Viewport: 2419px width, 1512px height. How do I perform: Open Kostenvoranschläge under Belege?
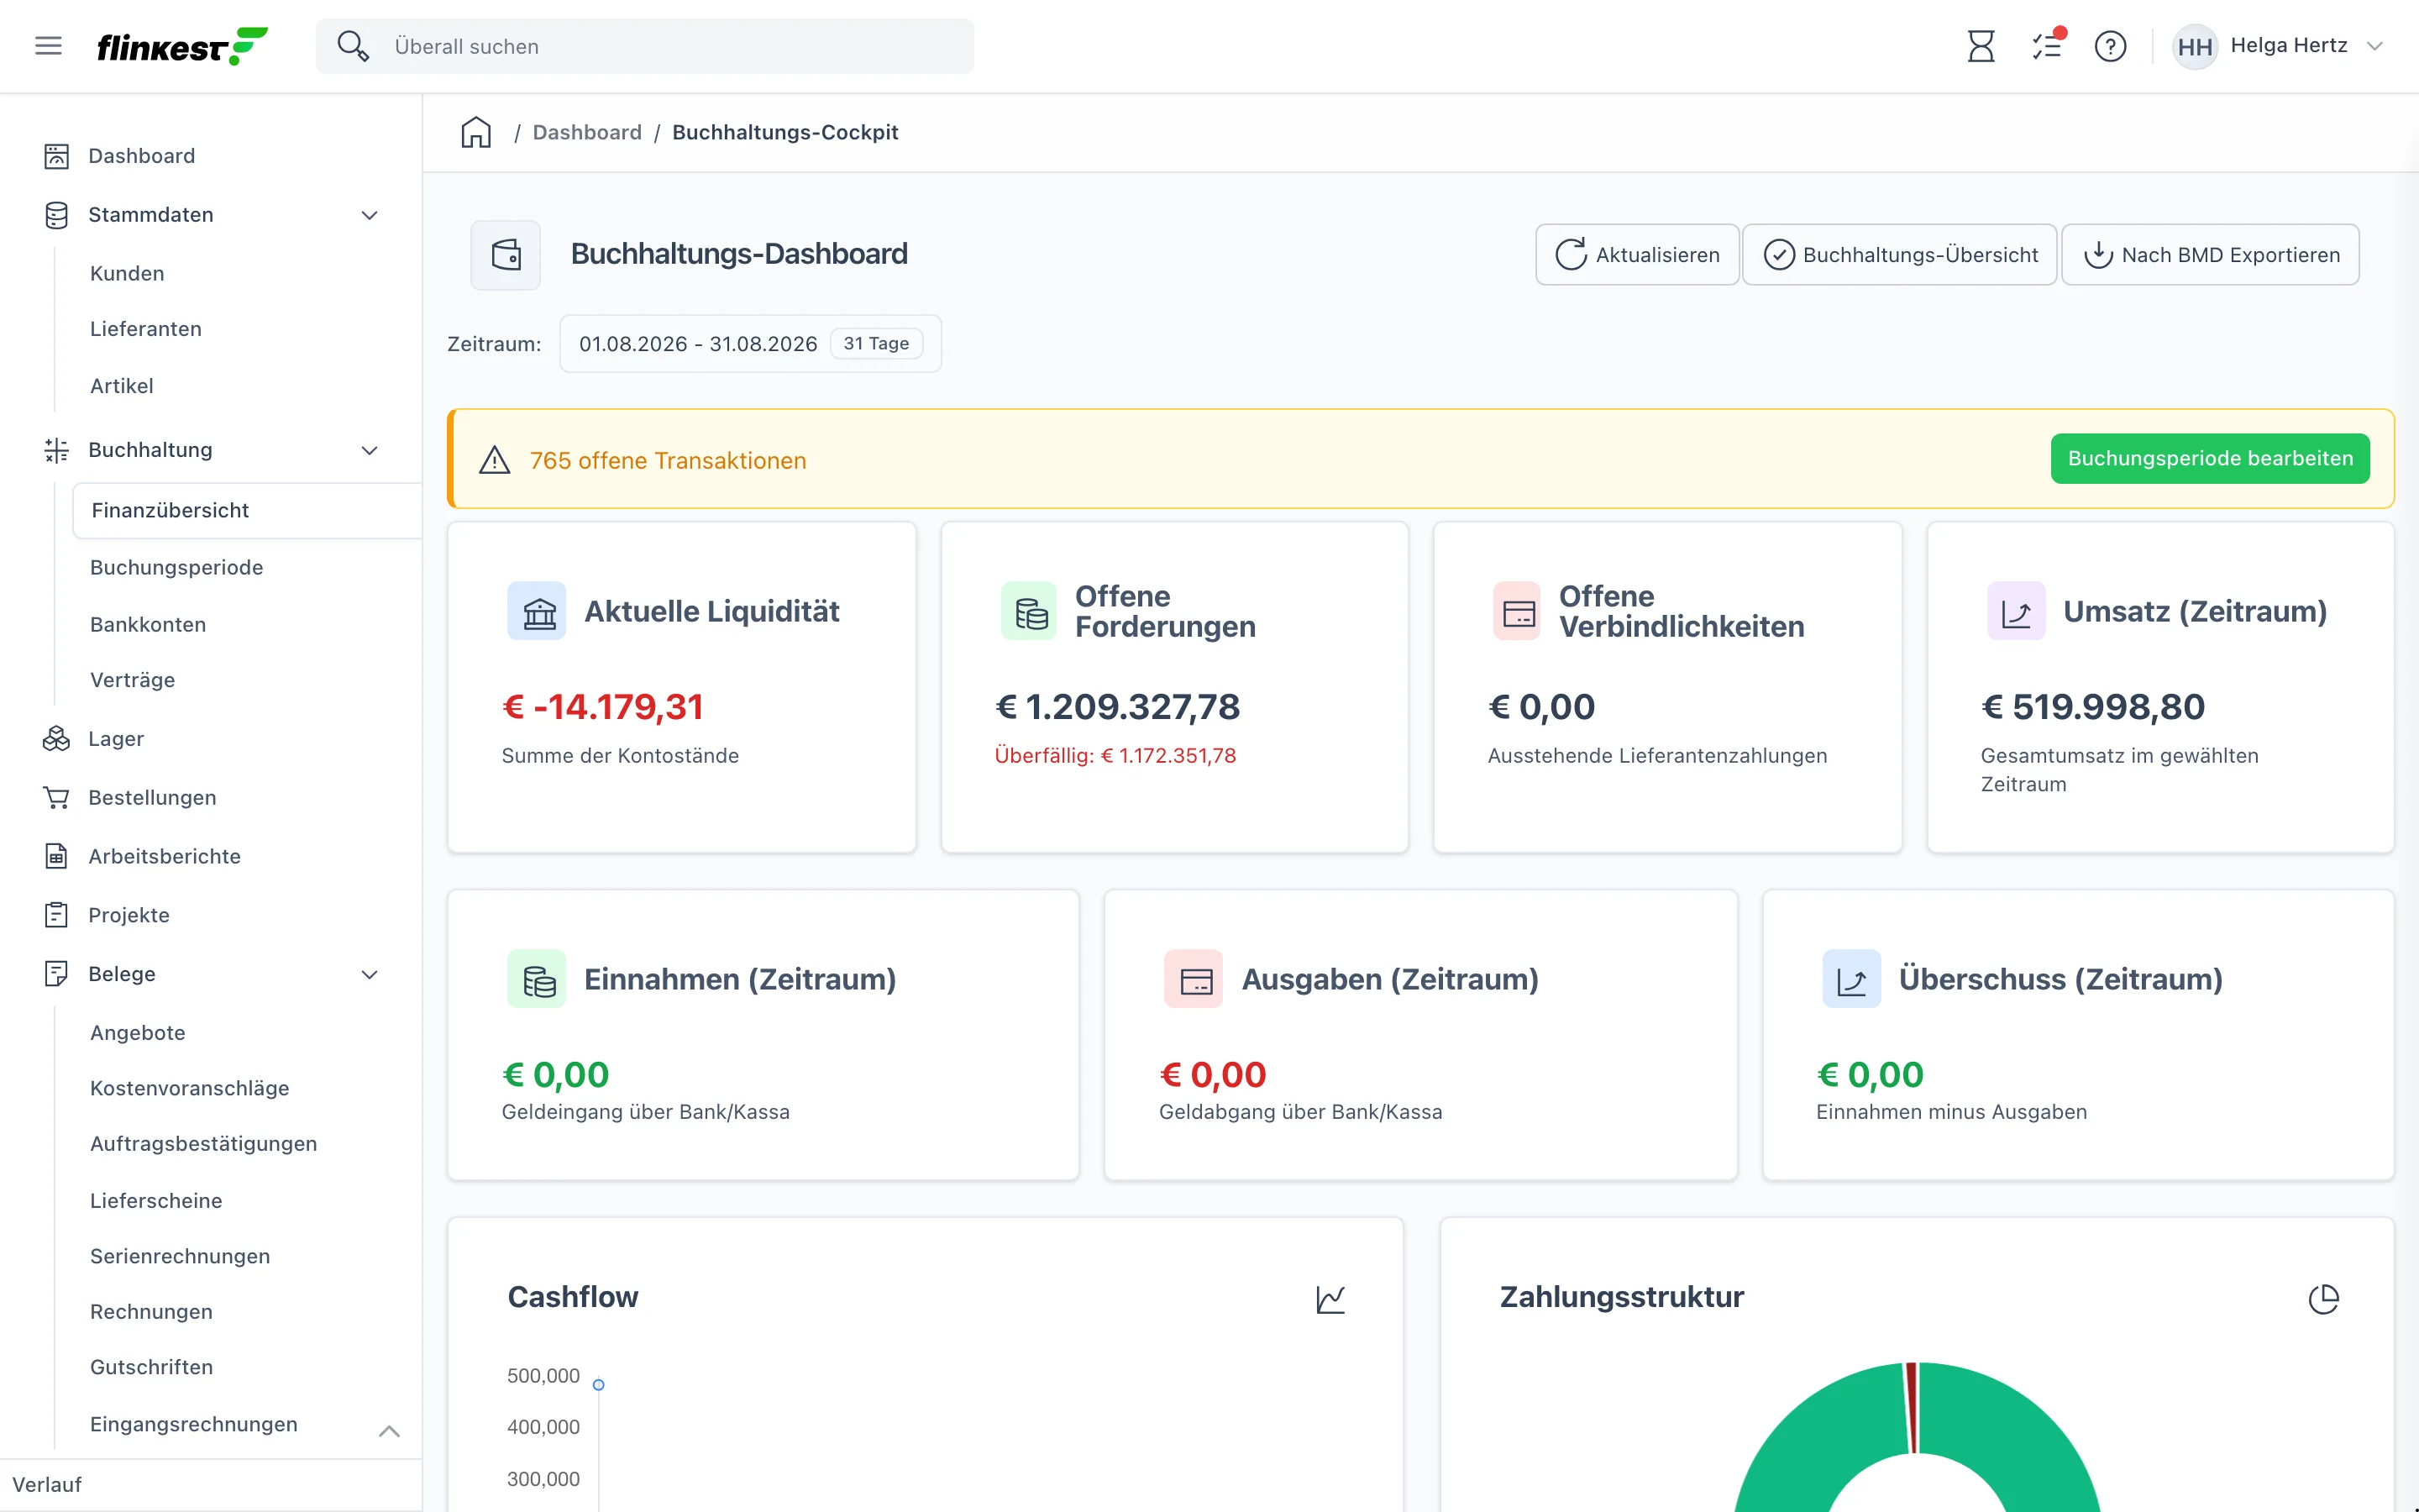190,1088
